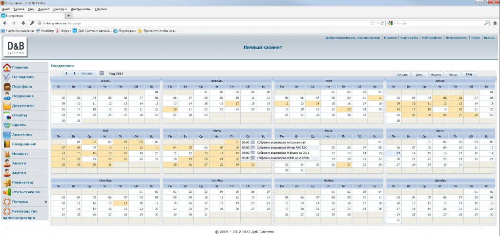This screenshot has height=236, width=500.
Task: Open the Справка menu
Action: (x=101, y=9)
